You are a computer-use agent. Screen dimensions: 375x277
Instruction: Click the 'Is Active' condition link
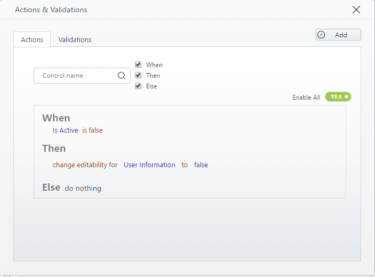pos(65,131)
